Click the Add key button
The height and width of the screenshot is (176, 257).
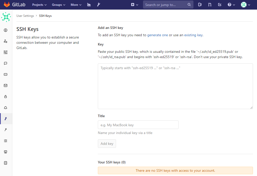coord(107,144)
